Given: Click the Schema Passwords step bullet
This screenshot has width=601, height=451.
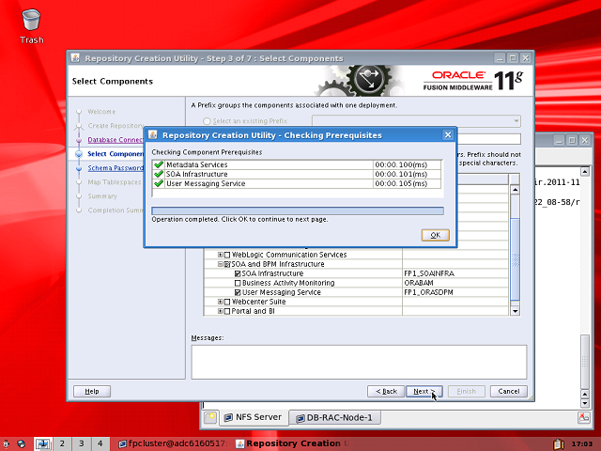Looking at the screenshot, I should (79, 168).
